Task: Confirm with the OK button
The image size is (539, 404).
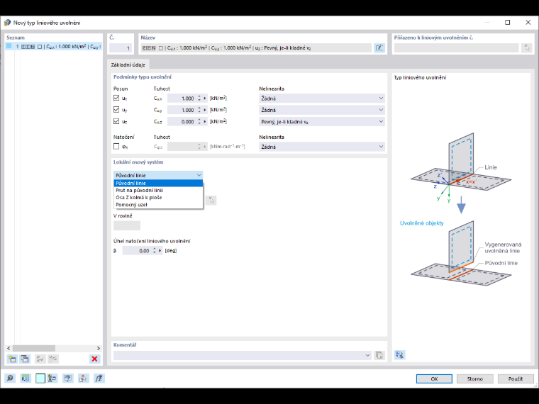Action: (434, 378)
